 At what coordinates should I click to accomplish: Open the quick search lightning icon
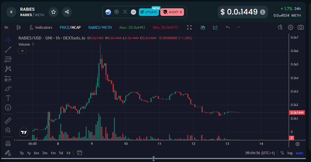(x=280, y=27)
